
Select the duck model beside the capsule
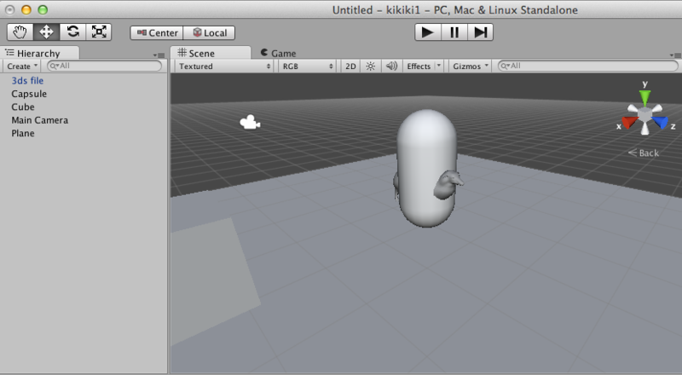(x=448, y=184)
